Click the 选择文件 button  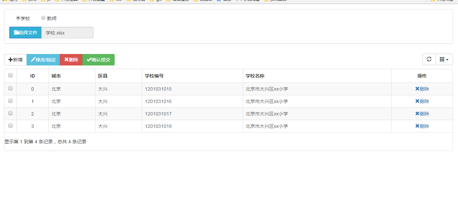pos(25,33)
